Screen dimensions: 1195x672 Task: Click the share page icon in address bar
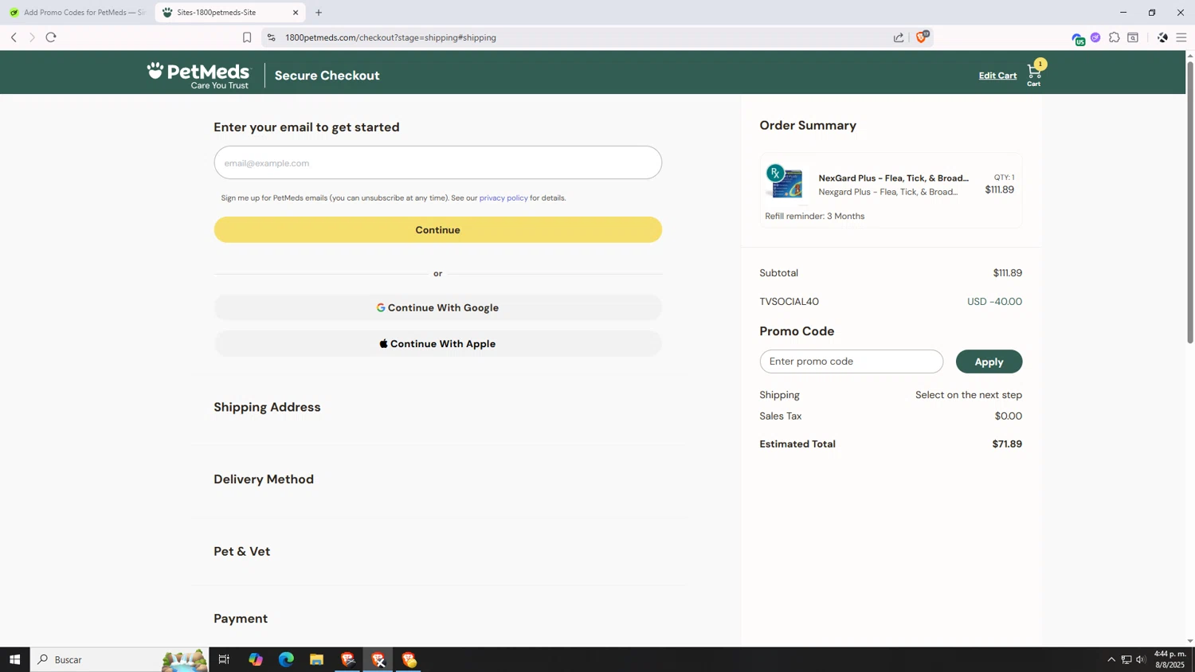coord(899,37)
